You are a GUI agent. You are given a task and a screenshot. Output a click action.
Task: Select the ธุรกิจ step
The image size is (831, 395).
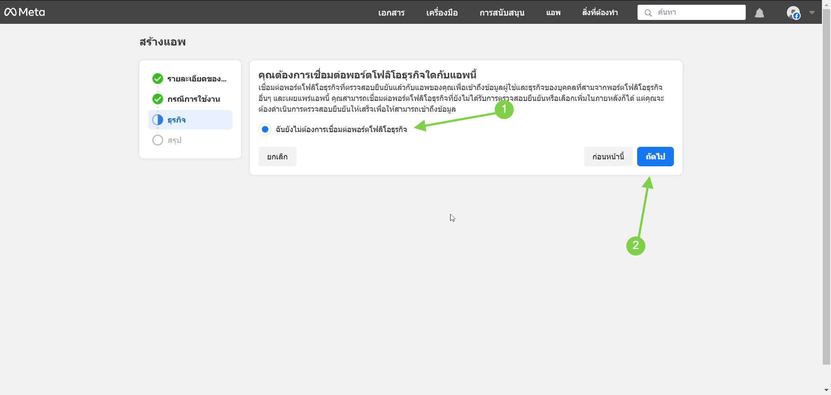[x=190, y=120]
